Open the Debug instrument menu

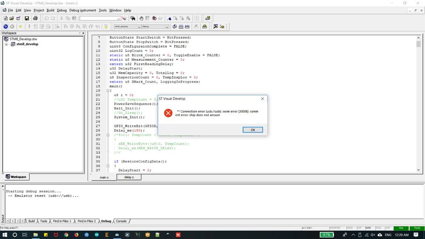click(x=83, y=10)
